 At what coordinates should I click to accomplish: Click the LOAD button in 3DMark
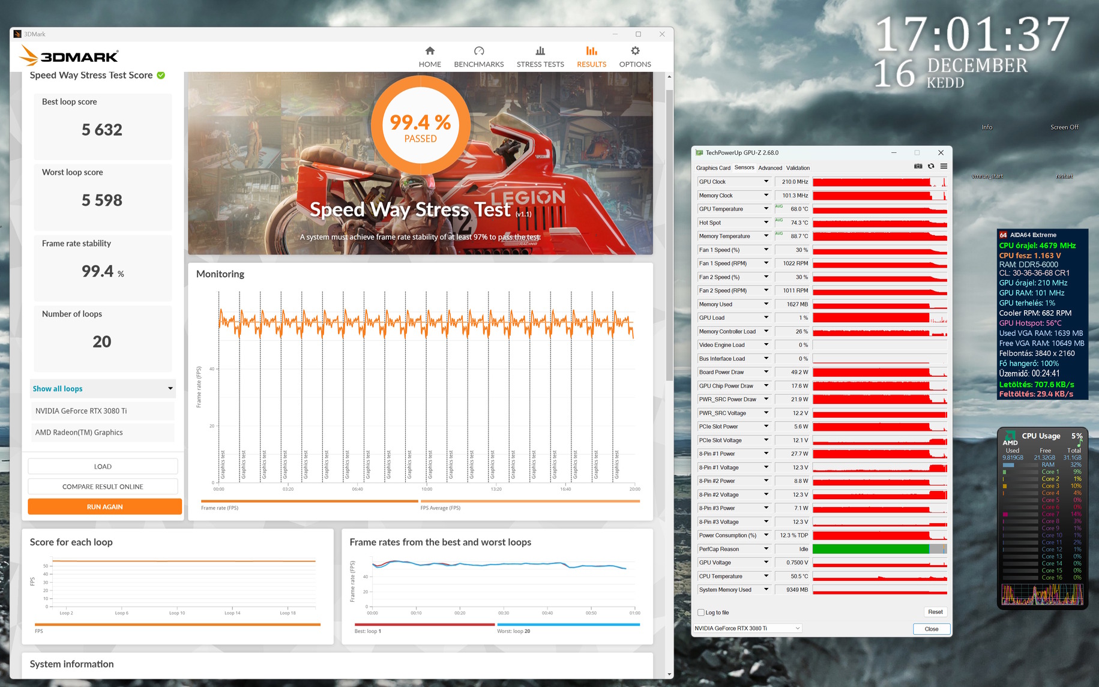[103, 467]
